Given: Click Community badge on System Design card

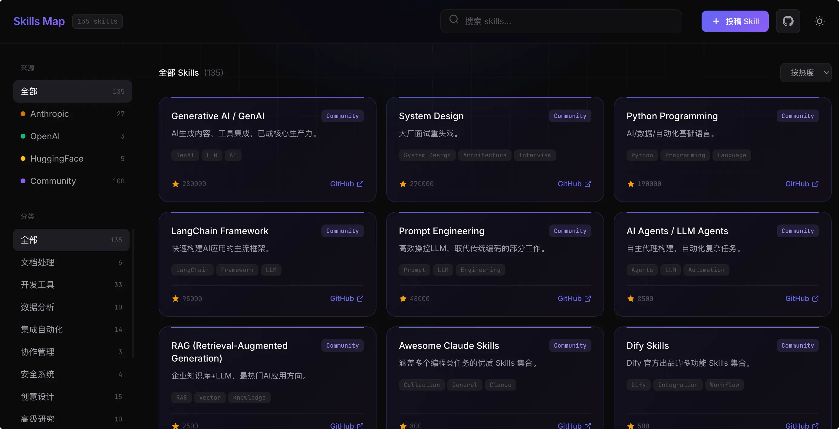Looking at the screenshot, I should pos(570,116).
